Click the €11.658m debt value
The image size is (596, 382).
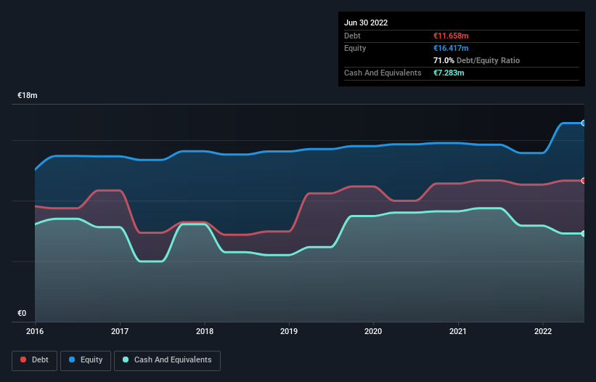click(451, 36)
